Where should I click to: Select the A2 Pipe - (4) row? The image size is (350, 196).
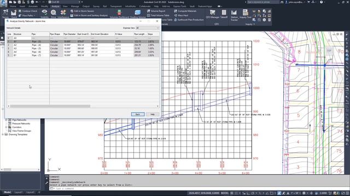click(x=83, y=45)
